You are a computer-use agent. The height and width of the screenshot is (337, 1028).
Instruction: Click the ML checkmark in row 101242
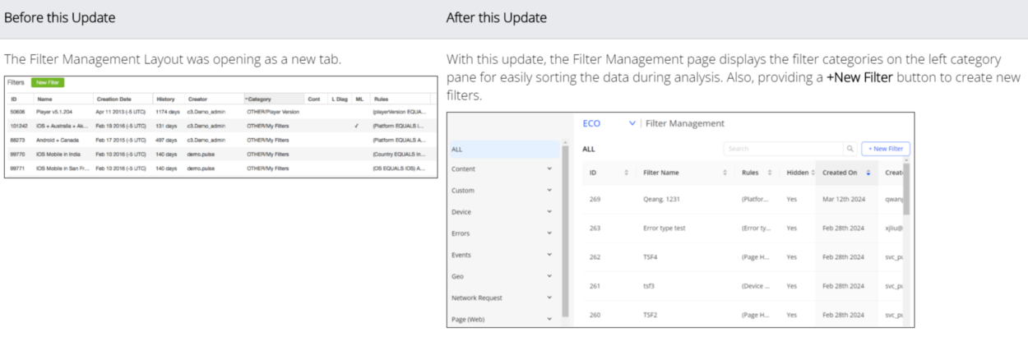pos(356,126)
